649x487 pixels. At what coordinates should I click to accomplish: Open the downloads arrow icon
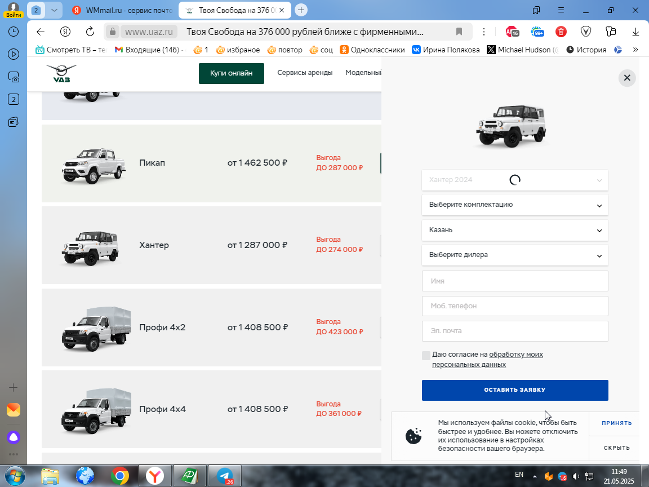pyautogui.click(x=635, y=32)
